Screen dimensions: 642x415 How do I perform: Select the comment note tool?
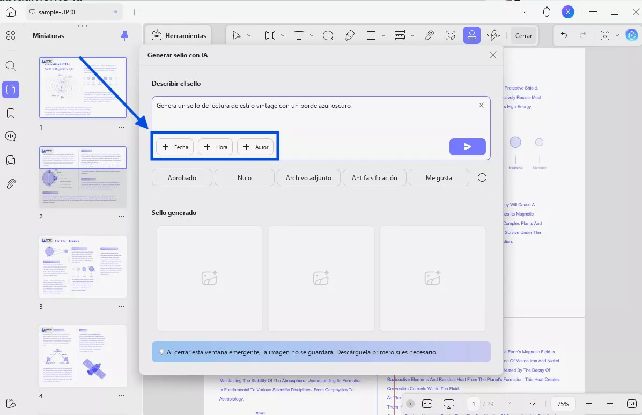point(328,35)
